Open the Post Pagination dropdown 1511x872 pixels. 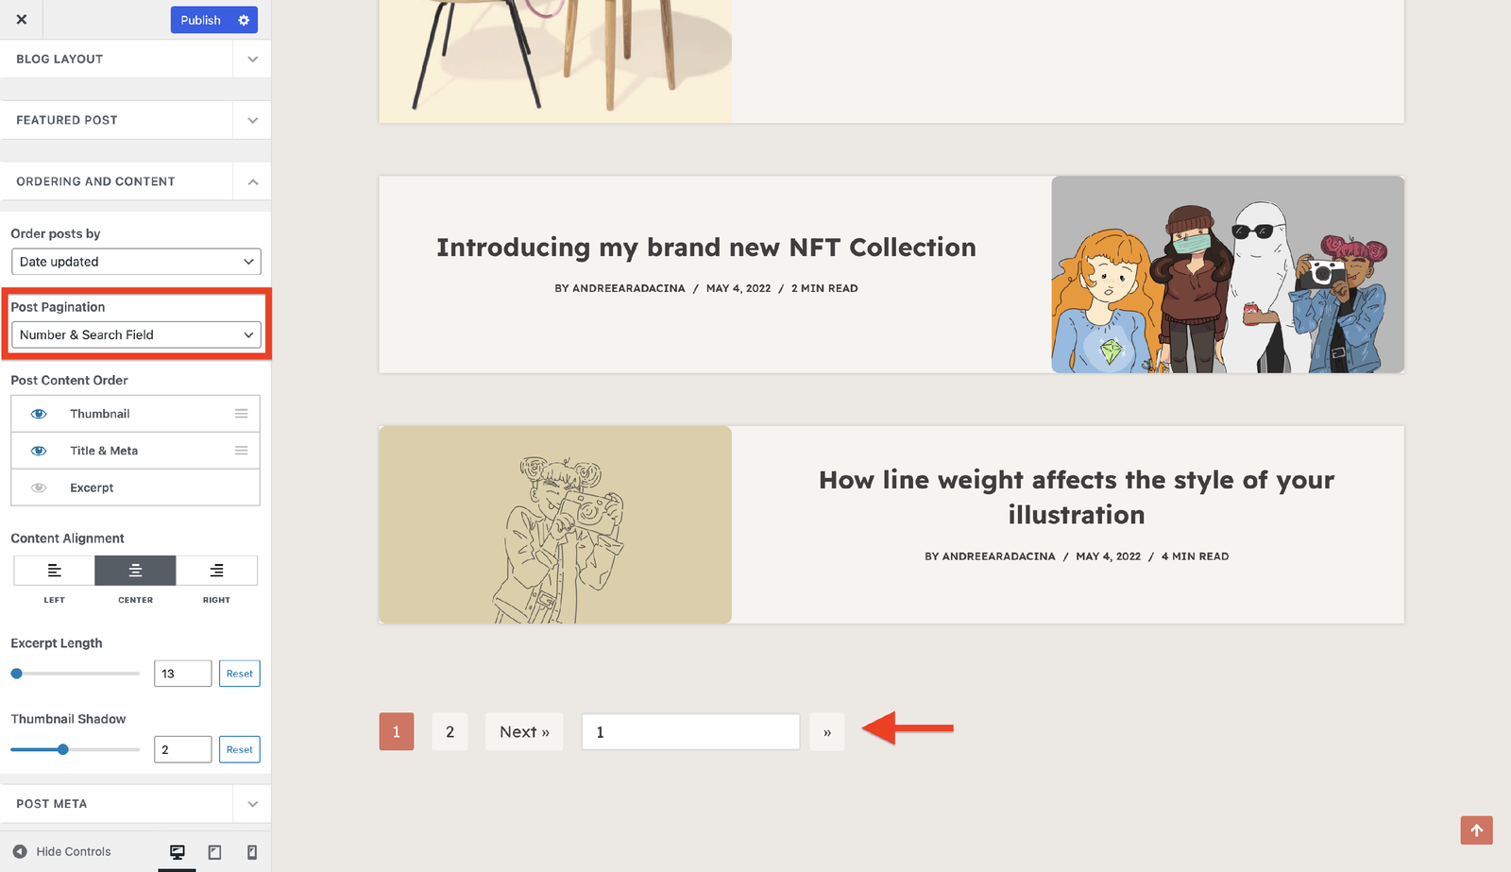click(x=136, y=334)
